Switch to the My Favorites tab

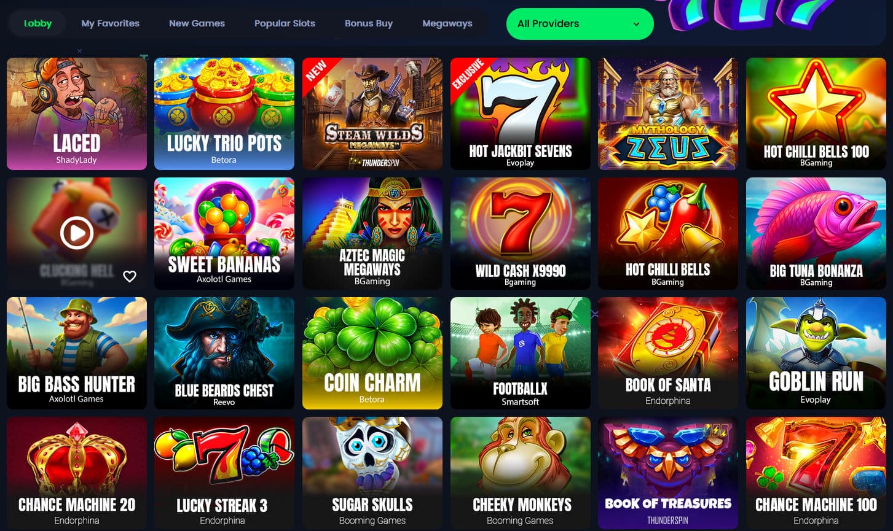coord(111,23)
